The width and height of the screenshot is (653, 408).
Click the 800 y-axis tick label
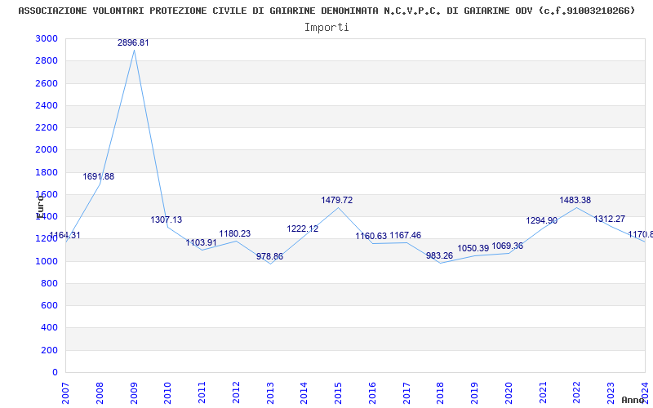(x=50, y=283)
